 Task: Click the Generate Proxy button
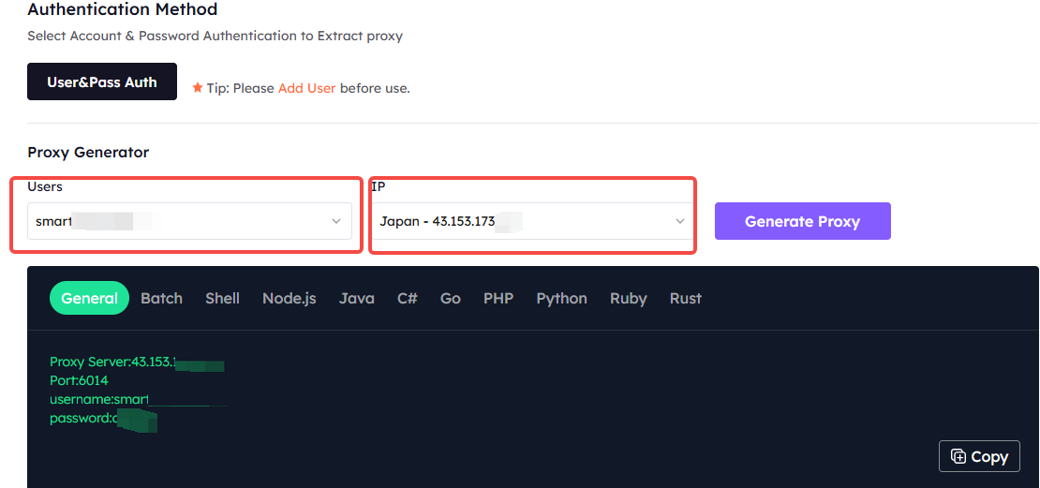click(803, 221)
